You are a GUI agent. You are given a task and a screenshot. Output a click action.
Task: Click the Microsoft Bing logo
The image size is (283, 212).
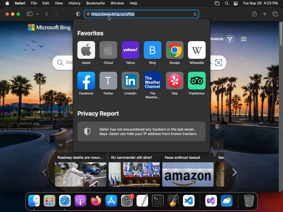[x=49, y=27]
